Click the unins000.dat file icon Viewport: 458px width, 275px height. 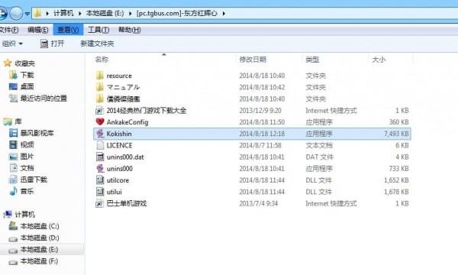tap(99, 157)
